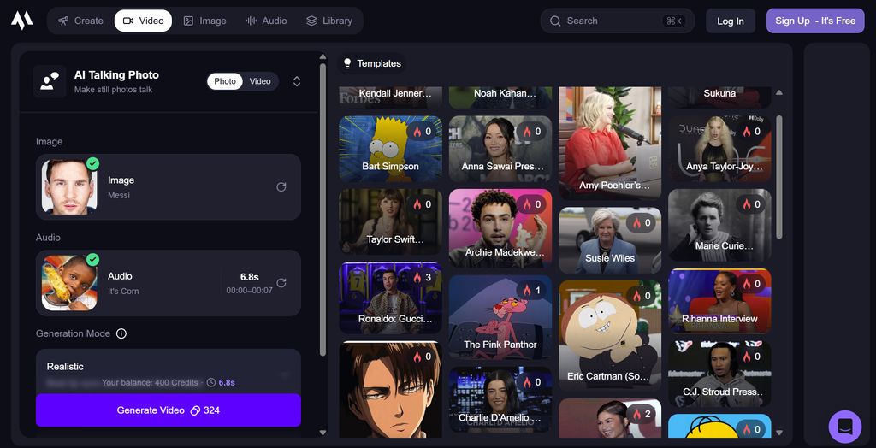Click the flame like badge on Rihanna Interview
Image resolution: width=876 pixels, height=448 pixels.
coord(751,285)
